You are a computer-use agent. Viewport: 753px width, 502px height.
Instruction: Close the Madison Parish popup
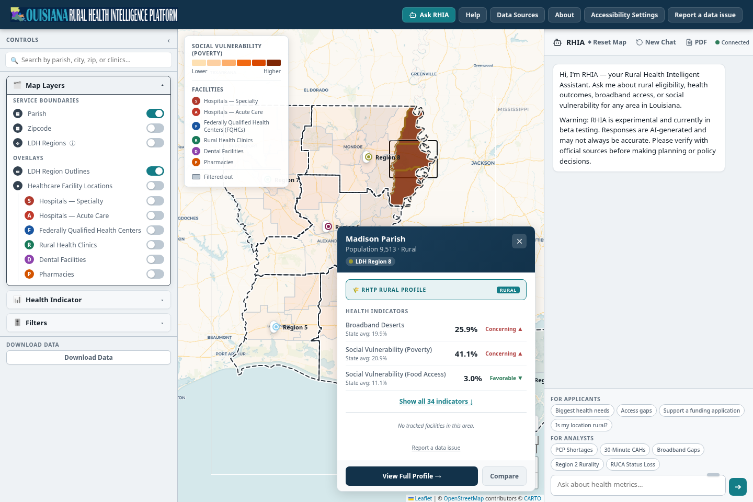519,241
